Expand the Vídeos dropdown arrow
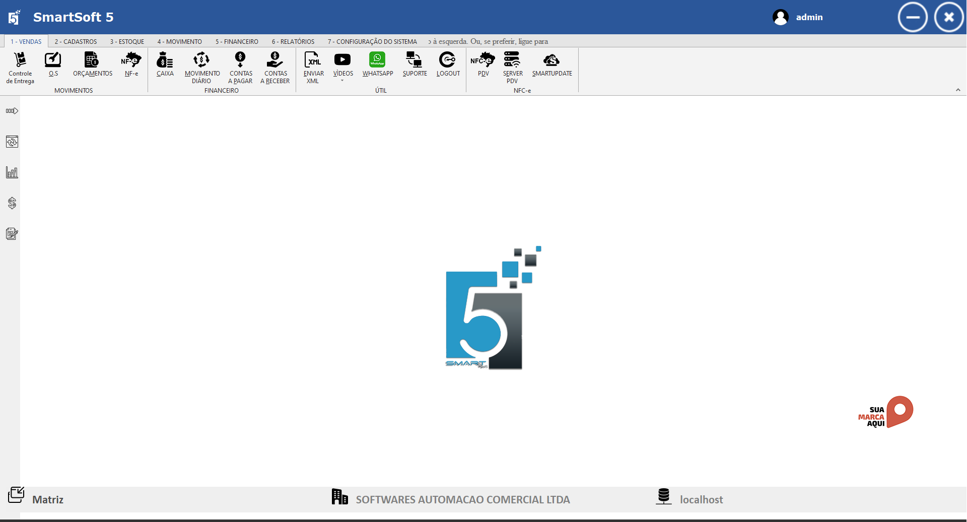The height and width of the screenshot is (522, 967). 342,81
